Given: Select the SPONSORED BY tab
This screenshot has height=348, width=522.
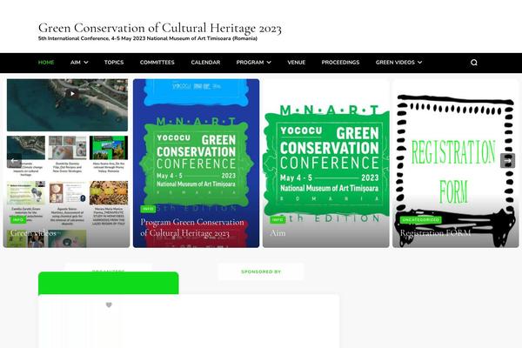Looking at the screenshot, I should 261,271.
